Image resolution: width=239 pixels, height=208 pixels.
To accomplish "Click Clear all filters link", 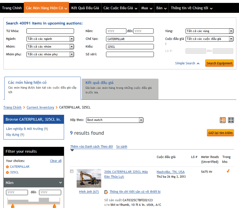I will point(56,161).
